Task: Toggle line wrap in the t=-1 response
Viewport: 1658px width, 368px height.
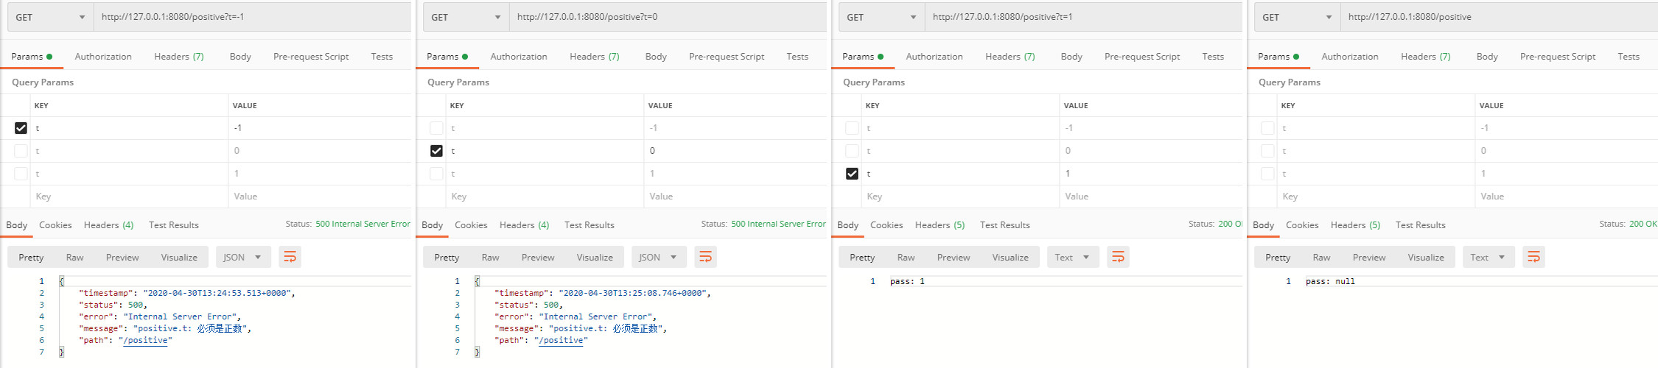Action: [290, 257]
